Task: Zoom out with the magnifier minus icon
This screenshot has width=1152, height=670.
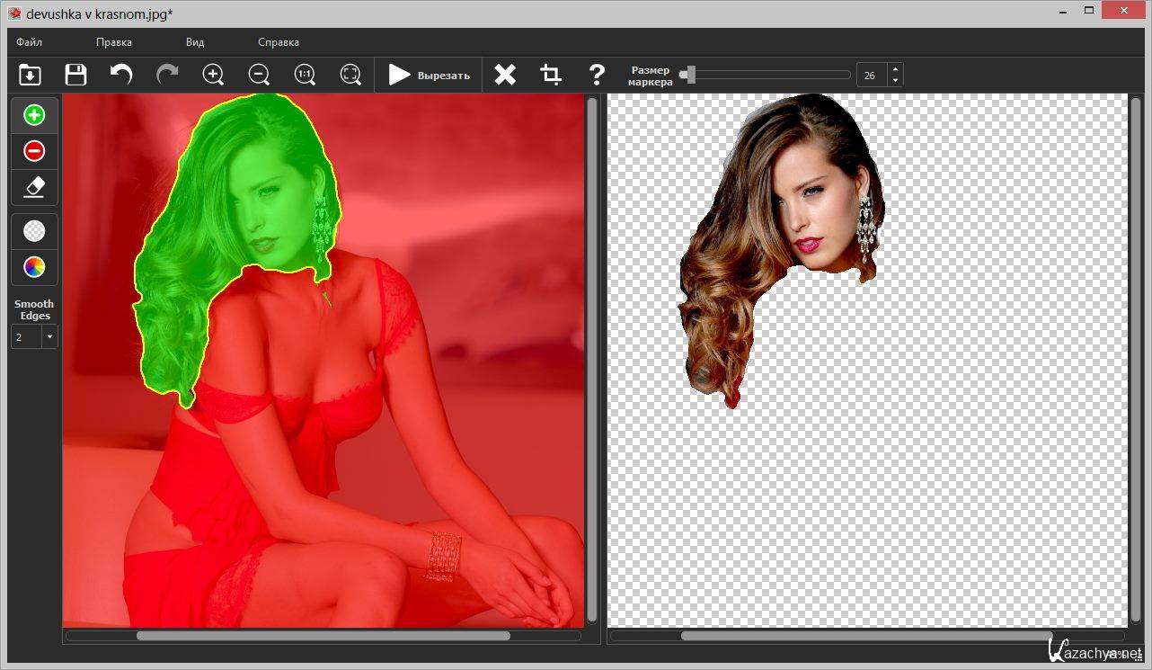Action: click(x=259, y=75)
